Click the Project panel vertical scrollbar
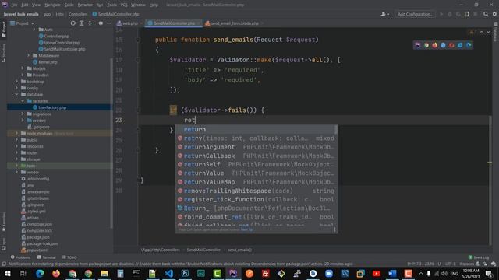Viewport: 499px width, 280px height. [x=111, y=143]
